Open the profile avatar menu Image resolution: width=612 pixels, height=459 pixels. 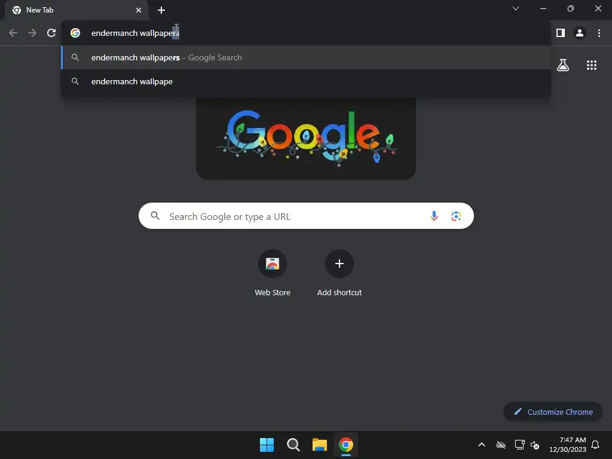[580, 33]
